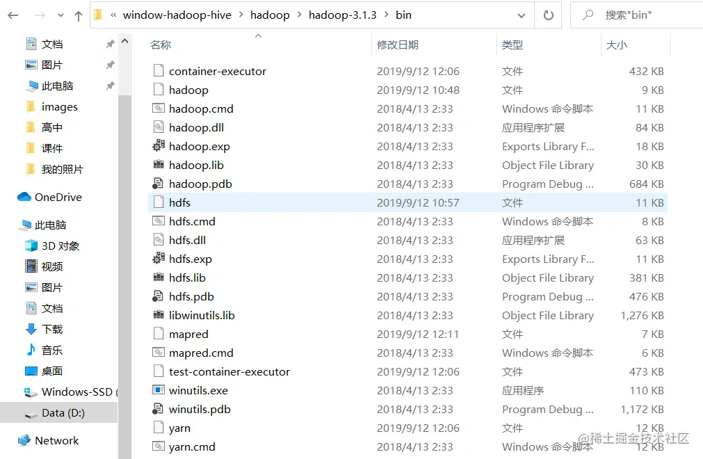Open OneDrive in navigation pane
This screenshot has width=703, height=459.
pyautogui.click(x=58, y=198)
